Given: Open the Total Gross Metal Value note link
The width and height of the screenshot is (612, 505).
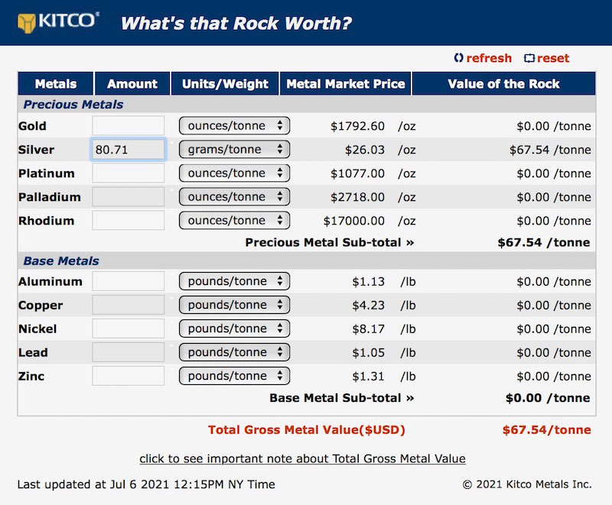Looking at the screenshot, I should [x=302, y=458].
